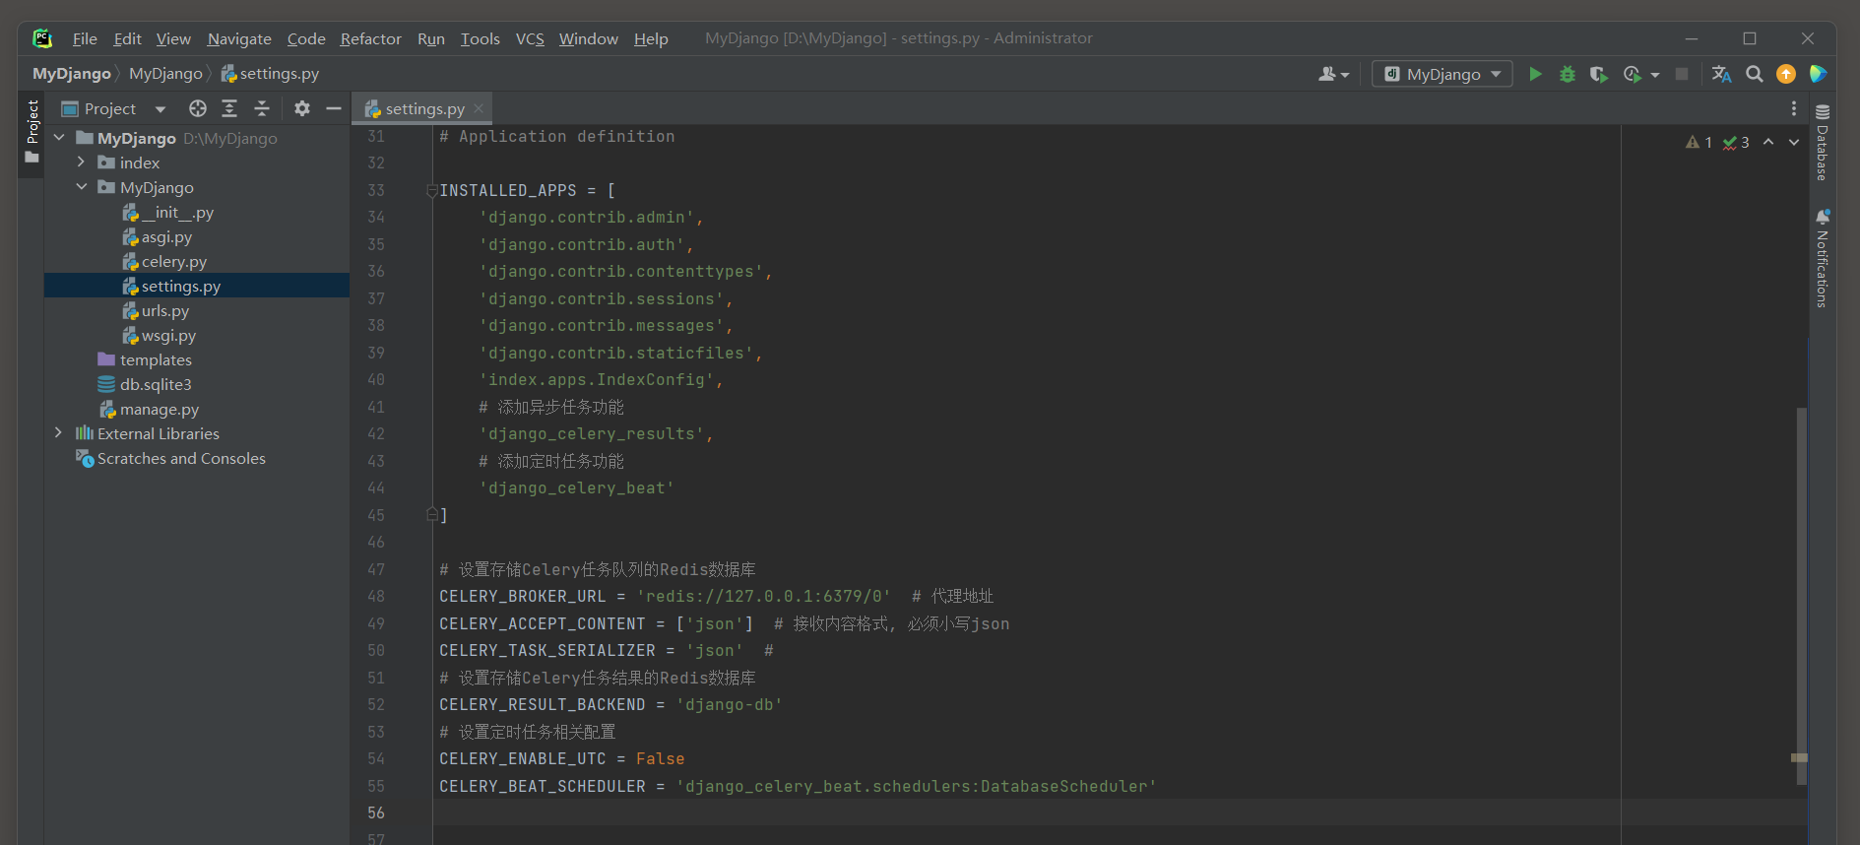Select templates folder
Screen dimensions: 1860x845
click(x=145, y=359)
